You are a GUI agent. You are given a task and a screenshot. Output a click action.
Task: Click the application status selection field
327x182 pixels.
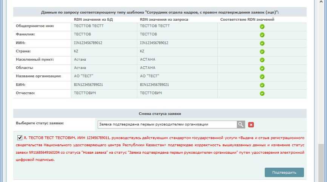[166, 124]
